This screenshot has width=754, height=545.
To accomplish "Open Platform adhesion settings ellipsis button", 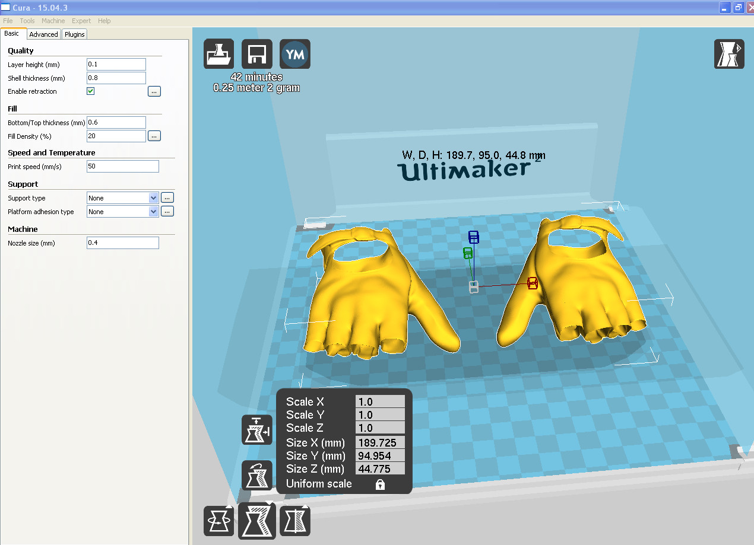I will [x=167, y=211].
